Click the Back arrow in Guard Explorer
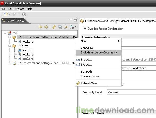The height and width of the screenshot is (118, 156). 40,27
